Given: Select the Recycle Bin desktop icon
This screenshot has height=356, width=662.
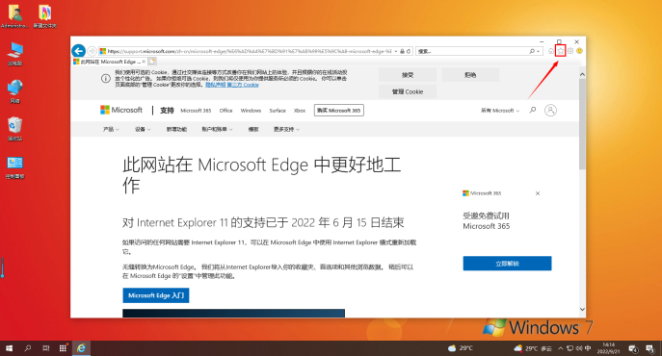Looking at the screenshot, I should point(14,129).
